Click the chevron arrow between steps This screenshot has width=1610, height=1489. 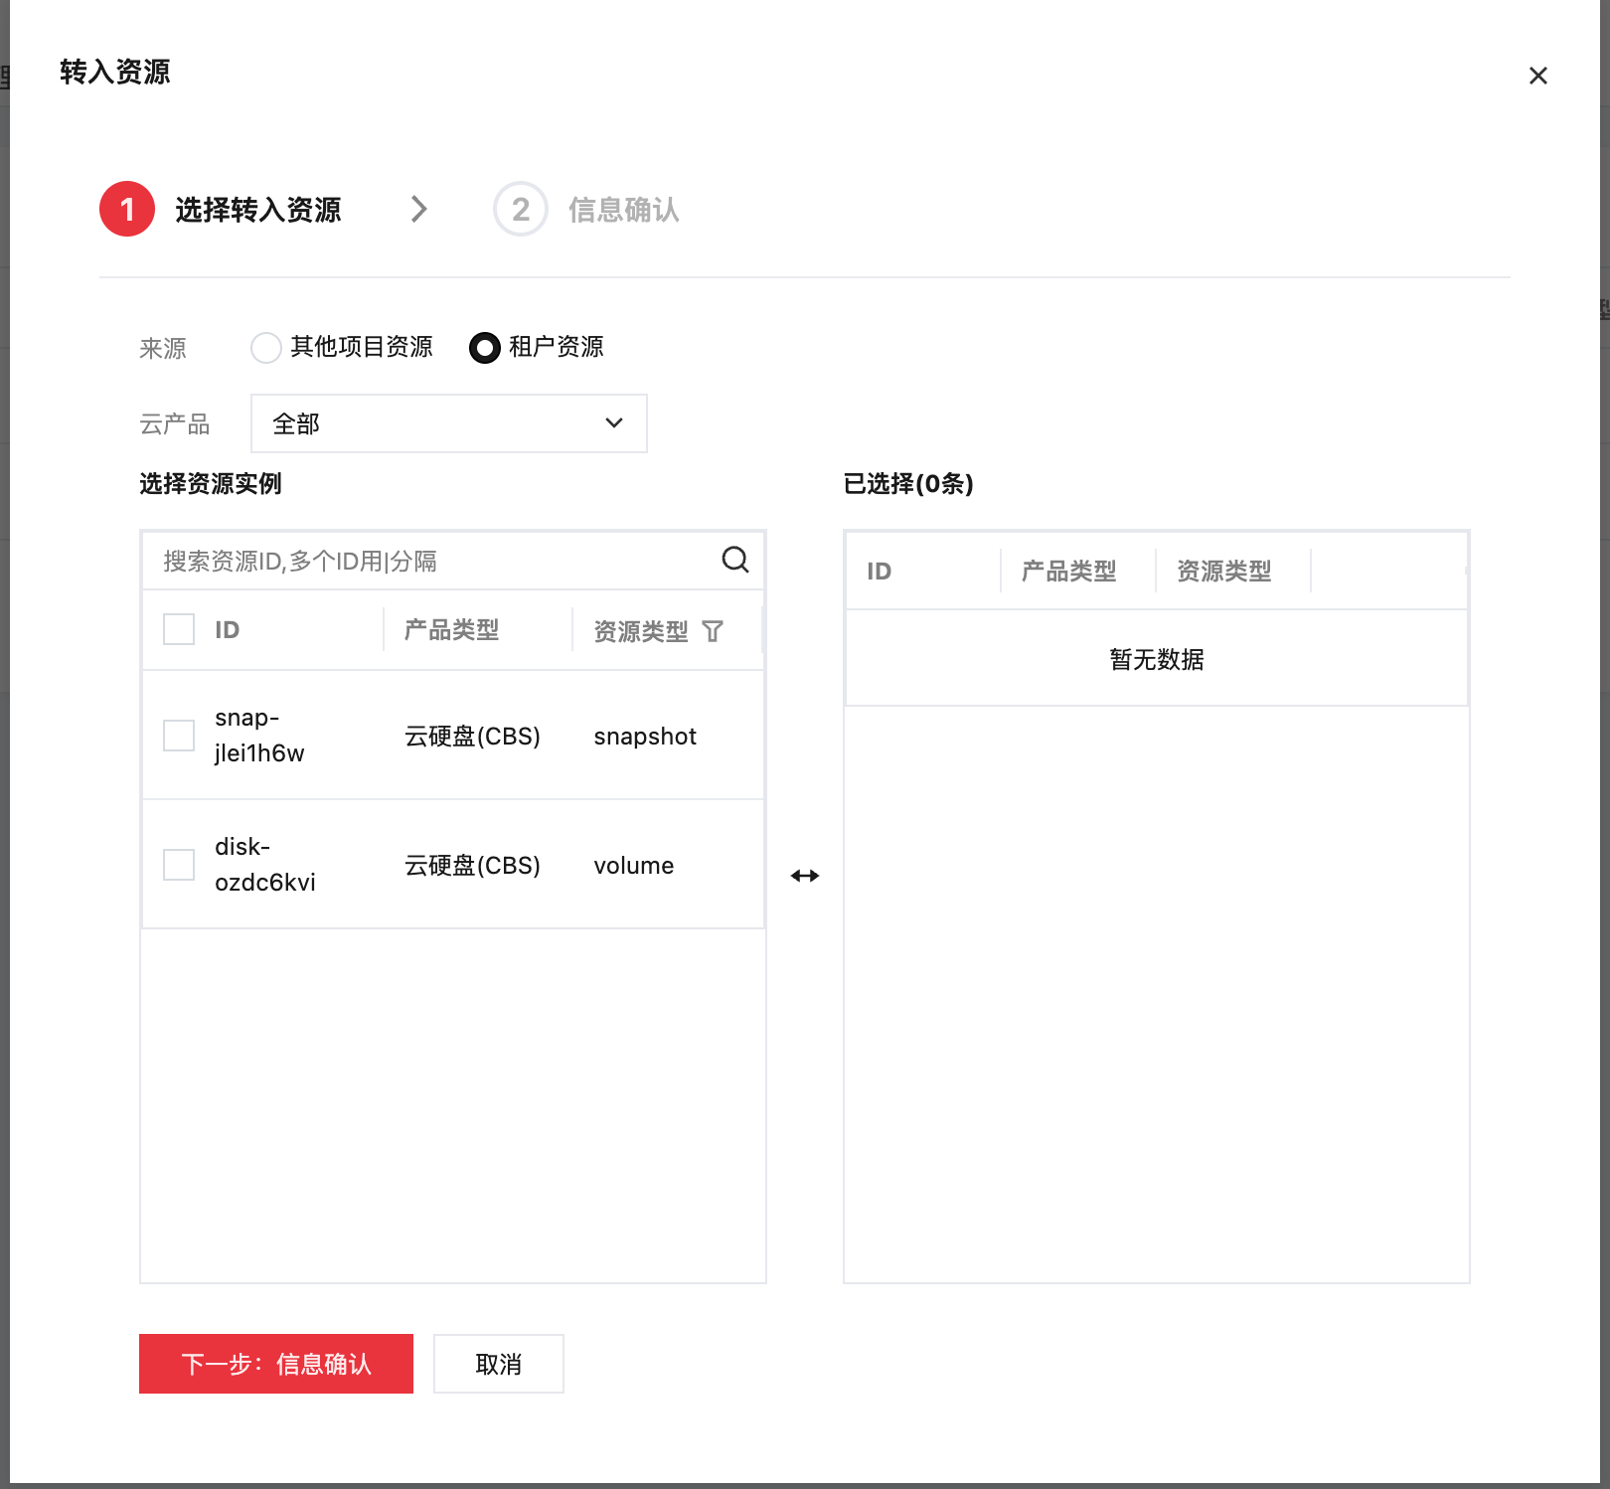[x=419, y=209]
